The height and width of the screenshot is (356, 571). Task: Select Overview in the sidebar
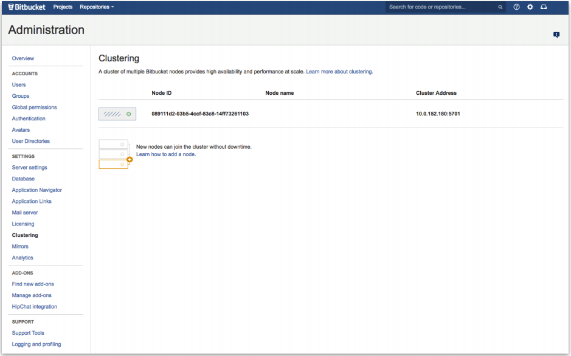(x=23, y=58)
